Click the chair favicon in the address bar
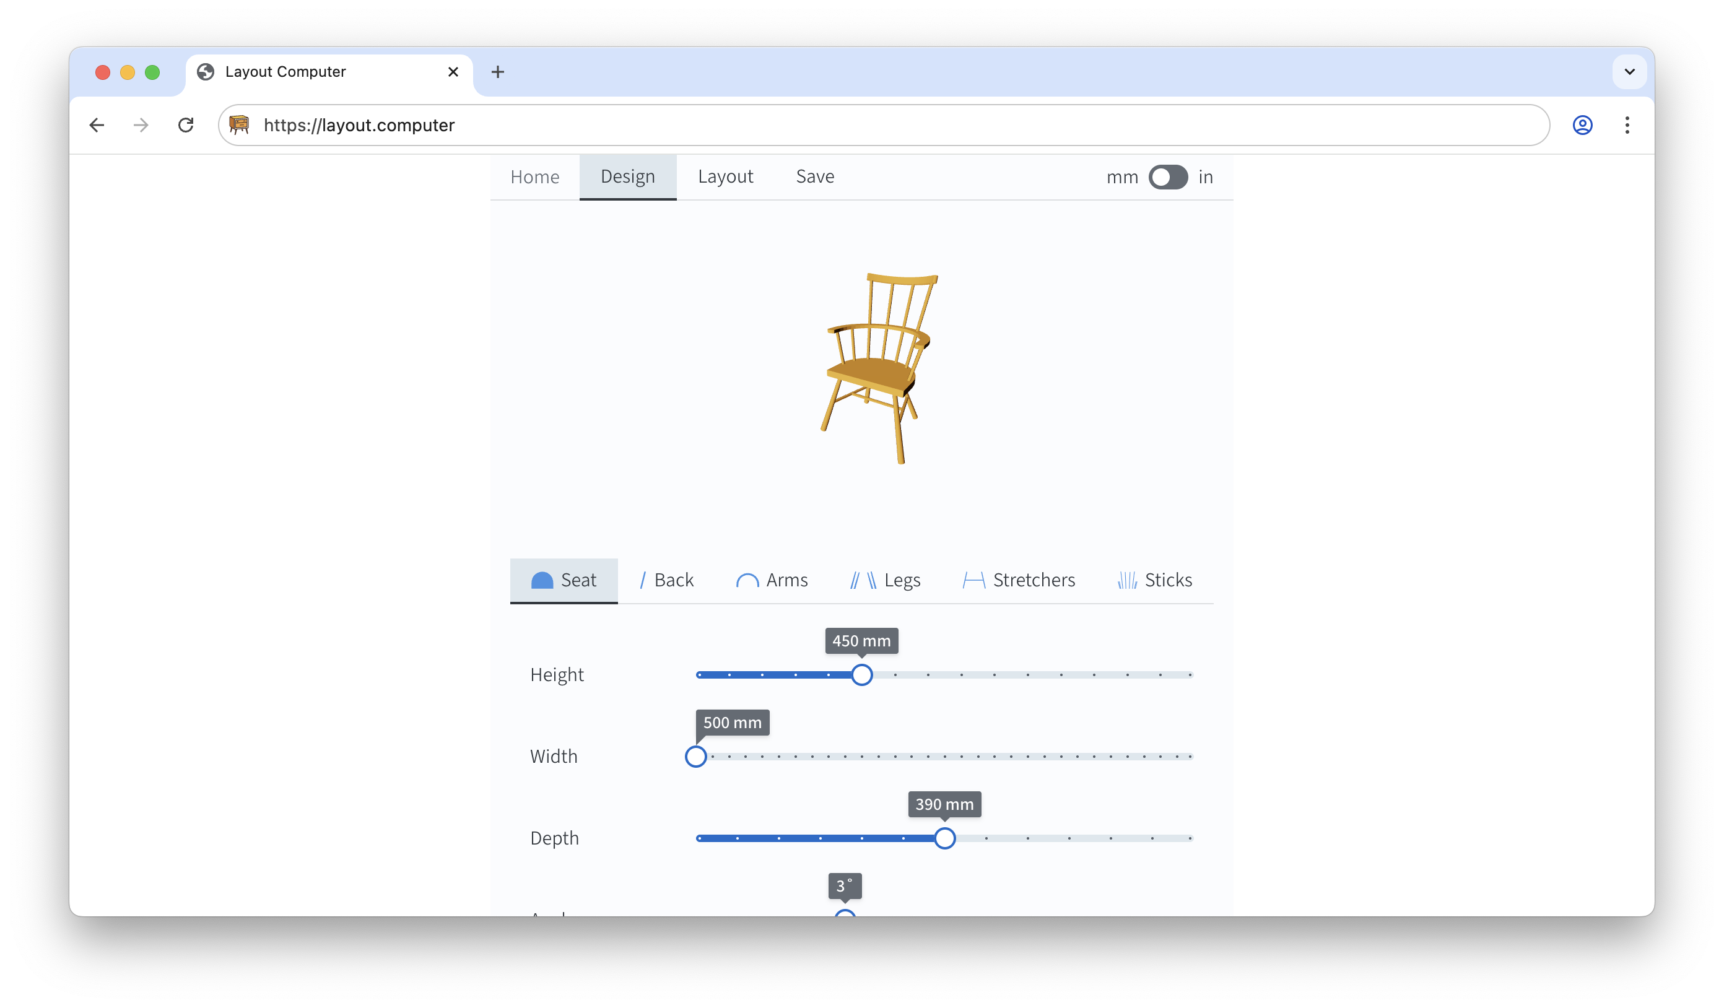Image resolution: width=1724 pixels, height=1008 pixels. pos(239,125)
